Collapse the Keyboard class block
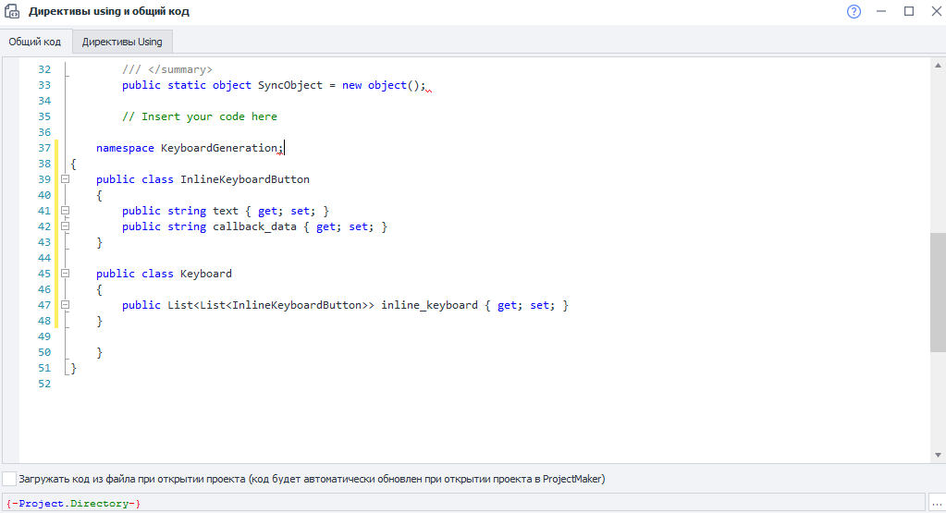Image resolution: width=946 pixels, height=513 pixels. pos(65,273)
